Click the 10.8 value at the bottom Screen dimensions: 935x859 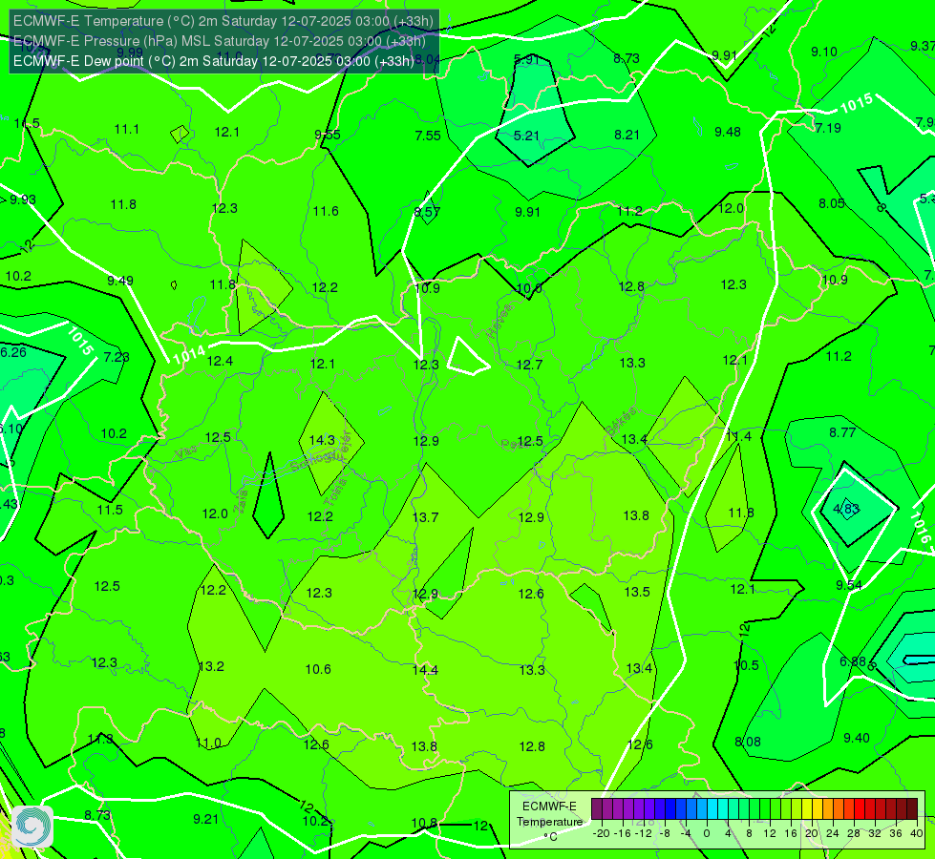click(x=424, y=824)
